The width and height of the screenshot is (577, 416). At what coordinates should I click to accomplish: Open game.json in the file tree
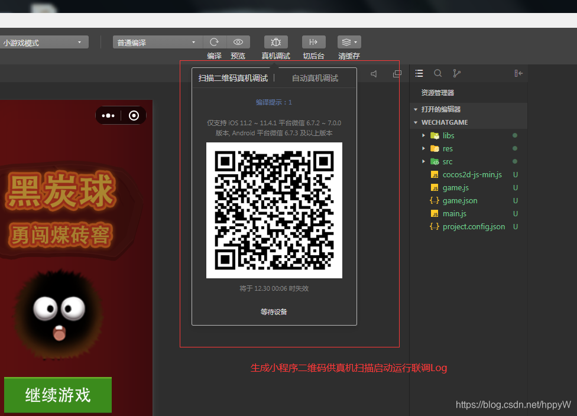(x=460, y=201)
